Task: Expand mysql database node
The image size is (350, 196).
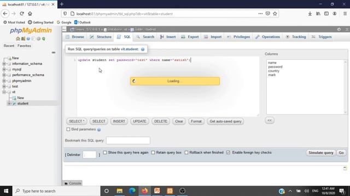Action: [4, 69]
